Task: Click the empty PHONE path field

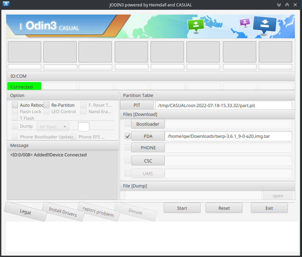Action: coord(228,148)
